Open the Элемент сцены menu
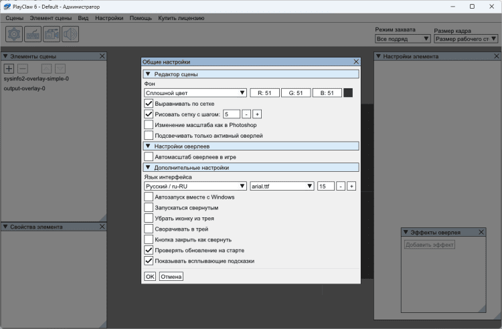Viewport: 502px width, 329px height. pos(51,18)
